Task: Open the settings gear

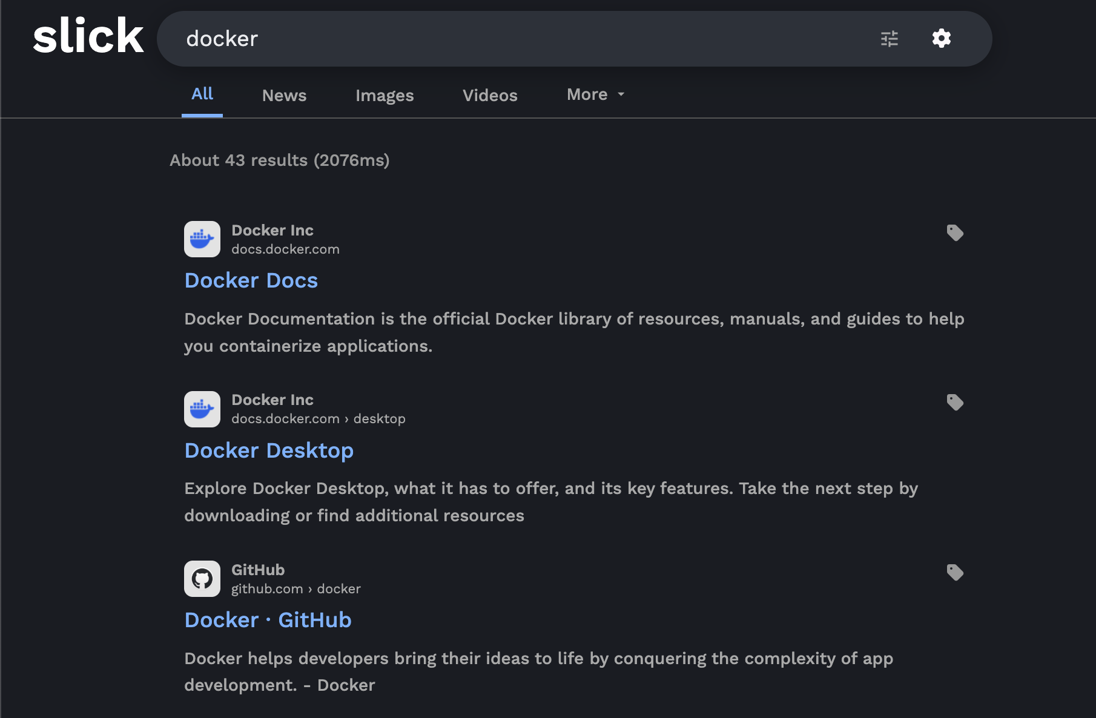Action: (942, 39)
